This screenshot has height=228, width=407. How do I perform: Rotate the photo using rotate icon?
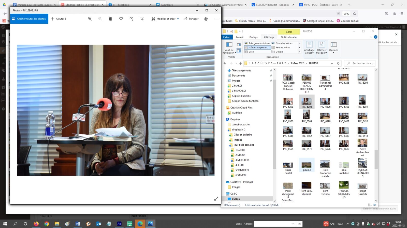pos(132,19)
